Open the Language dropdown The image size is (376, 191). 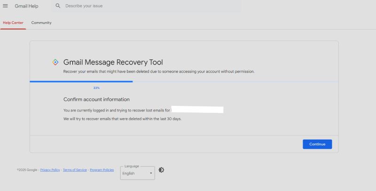pos(137,173)
